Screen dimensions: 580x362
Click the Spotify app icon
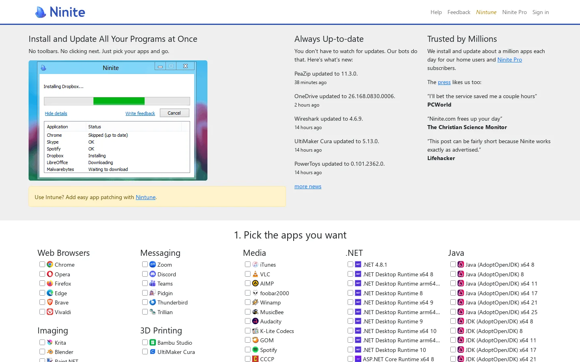[x=255, y=350]
